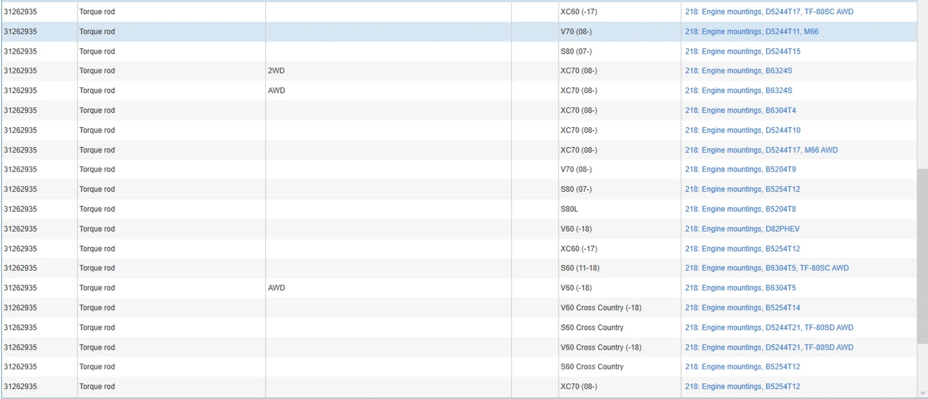Open the B5204T9 engine mountings link
This screenshot has width=928, height=399.
point(740,169)
